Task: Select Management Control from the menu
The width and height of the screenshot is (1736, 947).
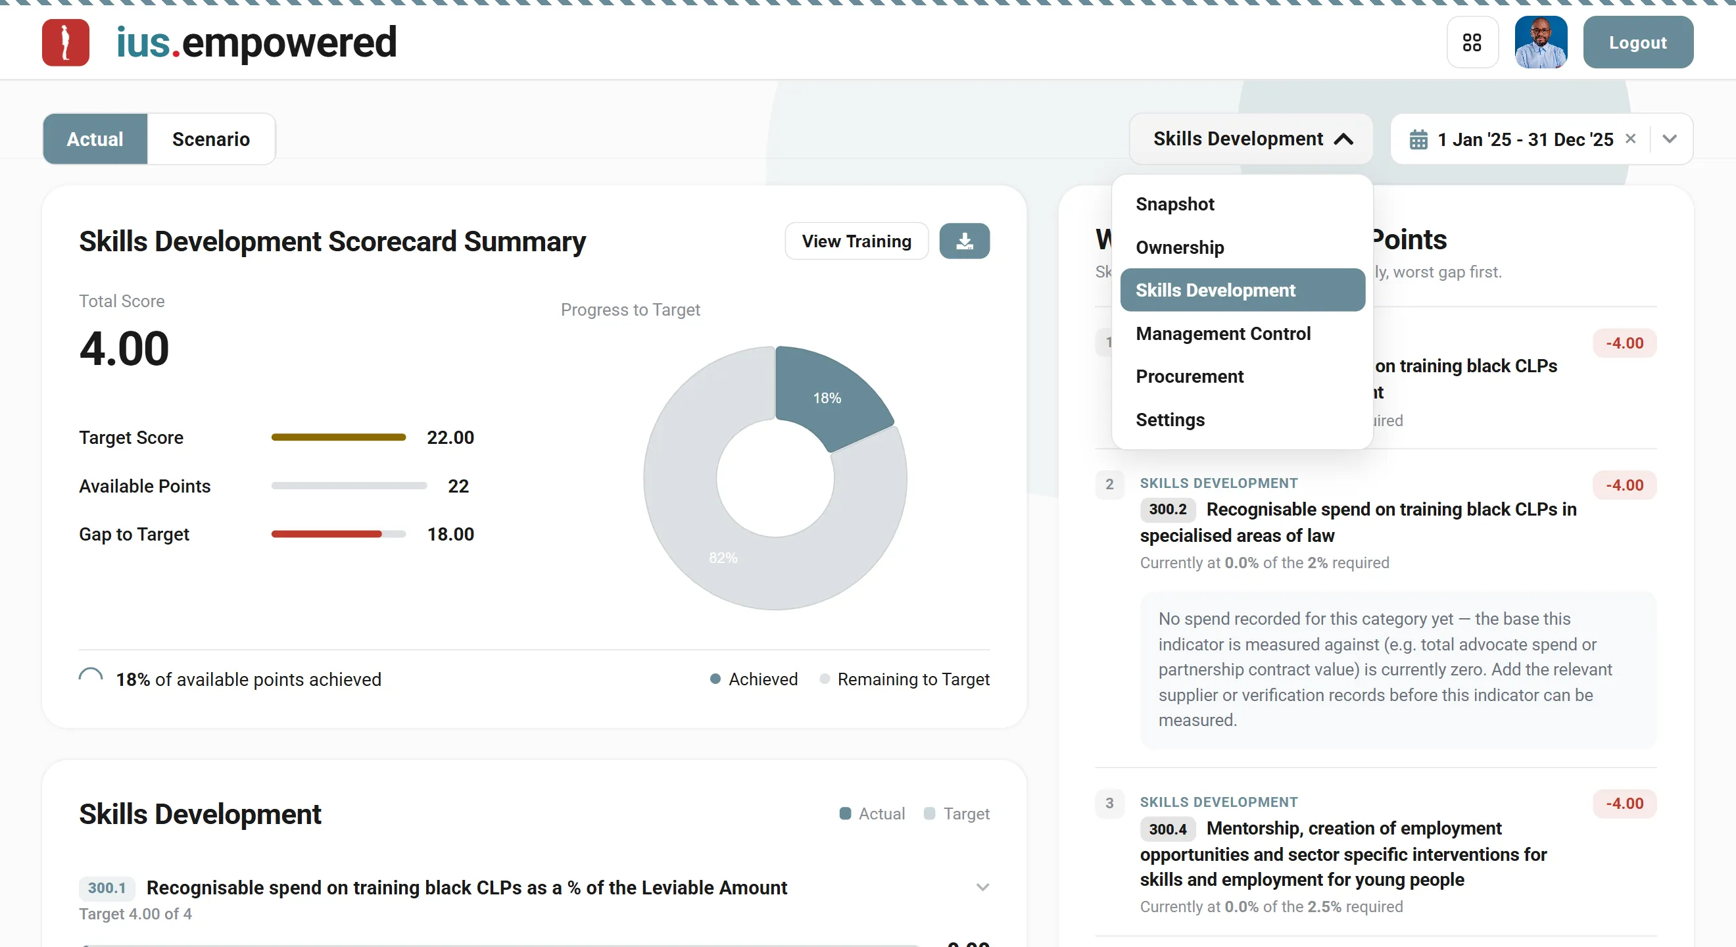Action: pos(1242,333)
